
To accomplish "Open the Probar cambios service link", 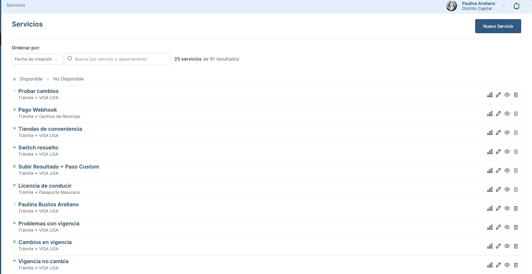I will click(x=38, y=91).
